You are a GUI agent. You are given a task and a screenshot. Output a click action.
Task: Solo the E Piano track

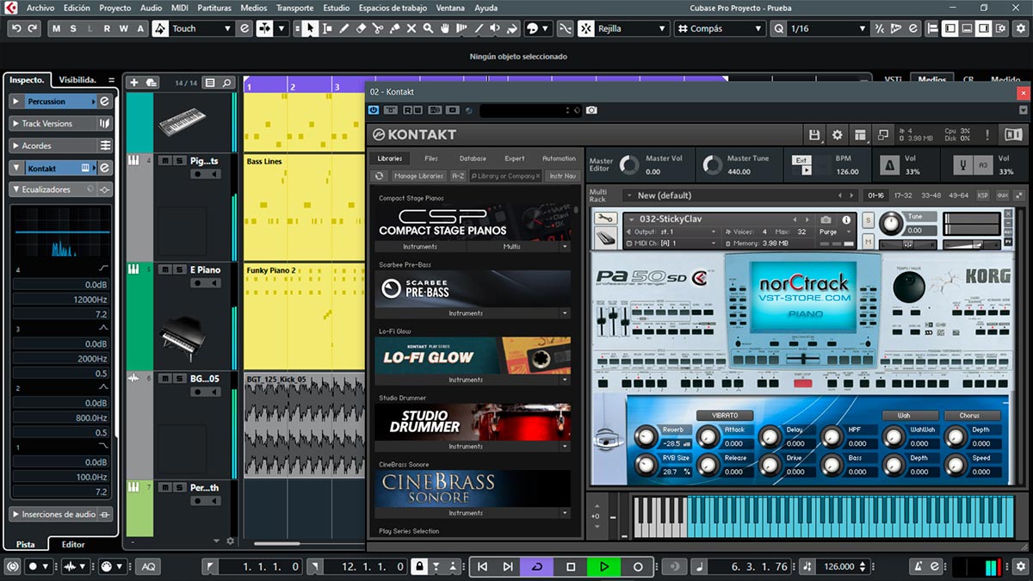click(178, 269)
